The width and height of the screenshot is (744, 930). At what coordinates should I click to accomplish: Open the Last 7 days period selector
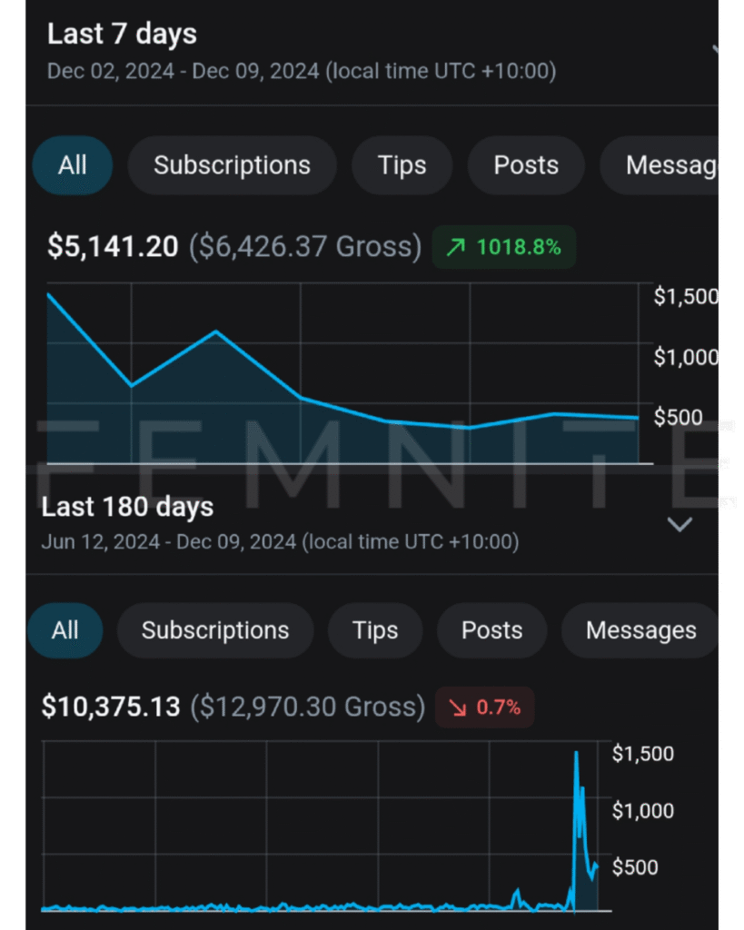122,35
